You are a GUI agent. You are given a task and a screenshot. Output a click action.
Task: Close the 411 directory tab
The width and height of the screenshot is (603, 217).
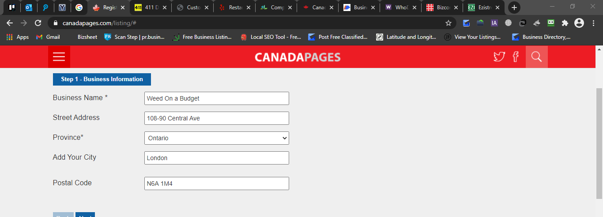point(165,7)
